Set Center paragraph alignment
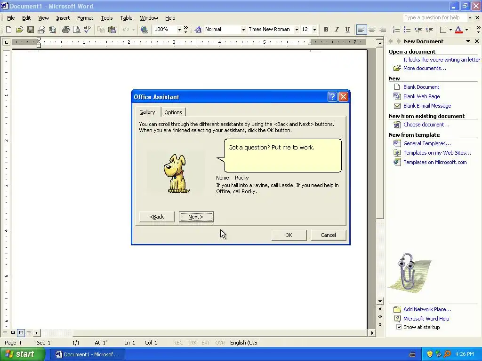The image size is (482, 361). pos(372,30)
